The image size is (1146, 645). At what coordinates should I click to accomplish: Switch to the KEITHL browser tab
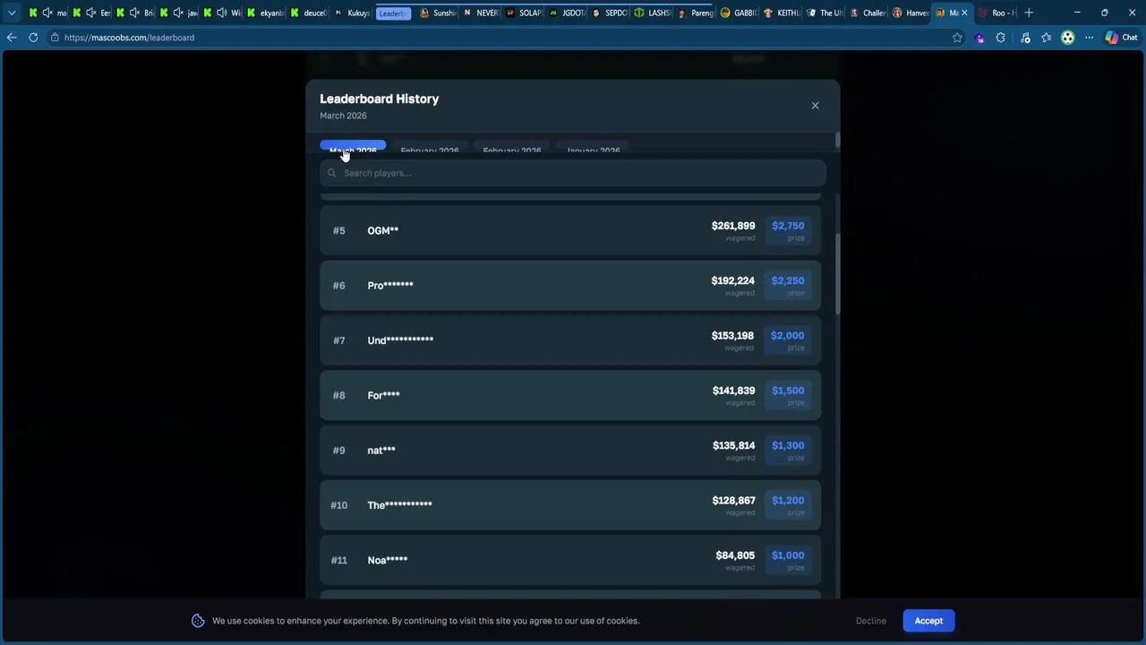coord(782,13)
